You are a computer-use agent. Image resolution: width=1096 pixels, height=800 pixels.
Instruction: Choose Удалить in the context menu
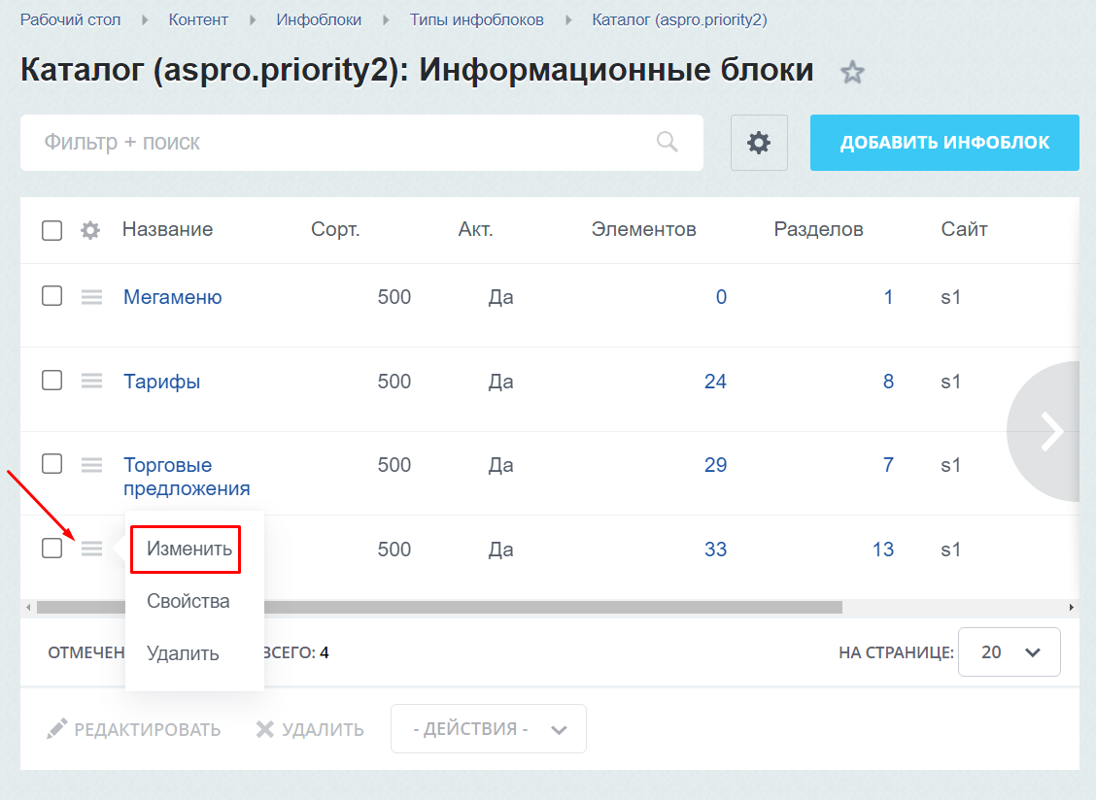click(183, 653)
